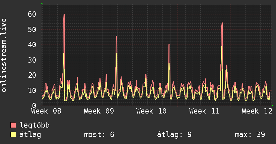
Task: Click the Week 11 peak near 54
Action: click(222, 23)
